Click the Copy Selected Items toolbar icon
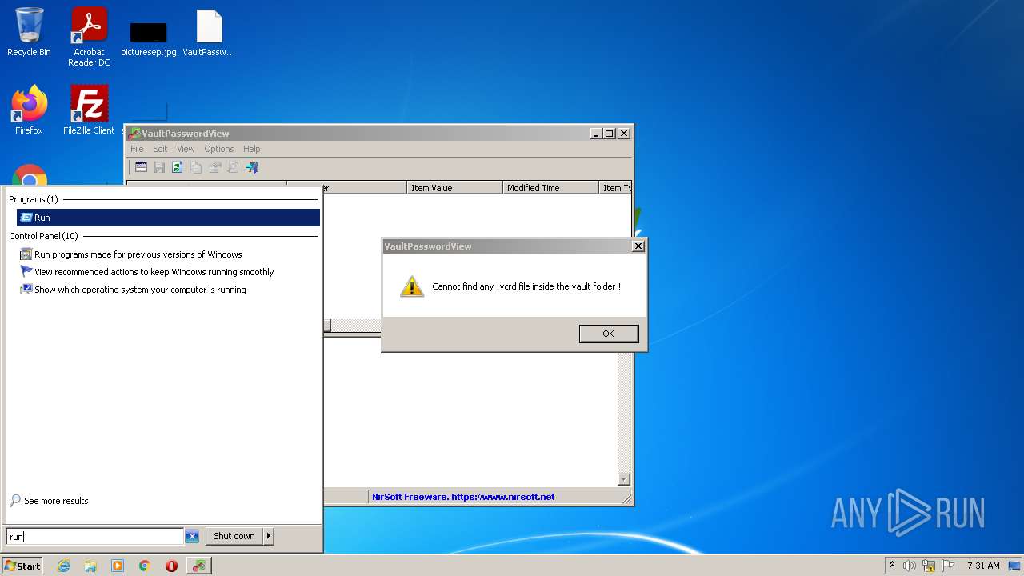The height and width of the screenshot is (576, 1024). (x=196, y=167)
